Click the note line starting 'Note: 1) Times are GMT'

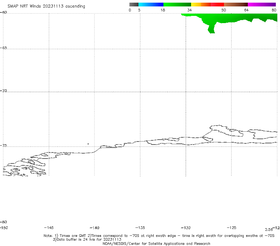pos(159,236)
